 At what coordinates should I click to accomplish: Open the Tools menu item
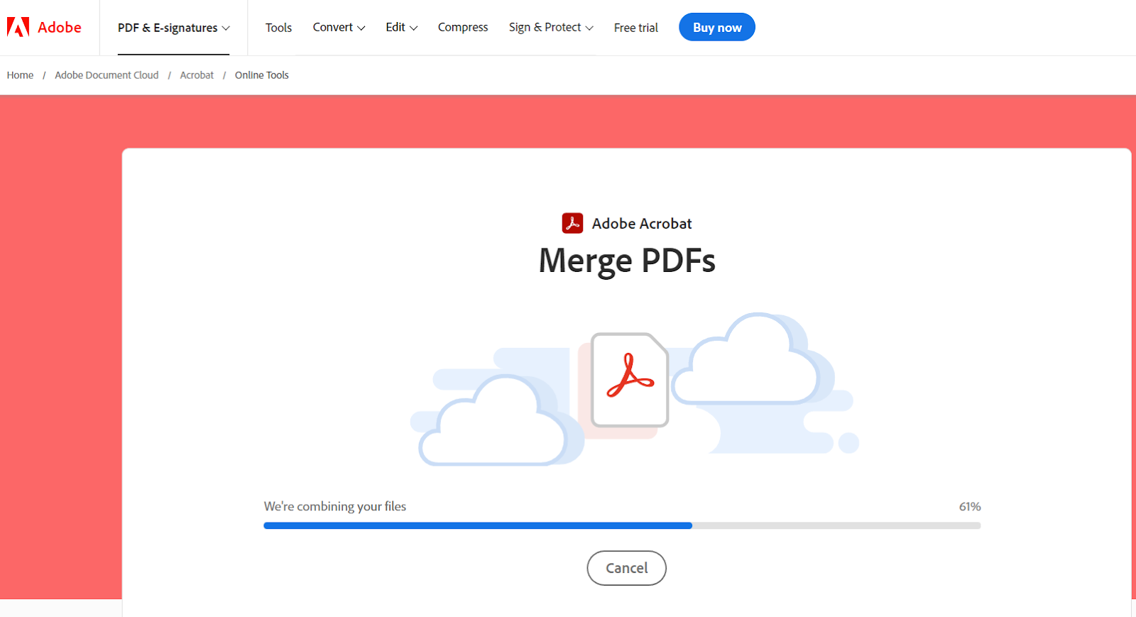click(x=278, y=28)
